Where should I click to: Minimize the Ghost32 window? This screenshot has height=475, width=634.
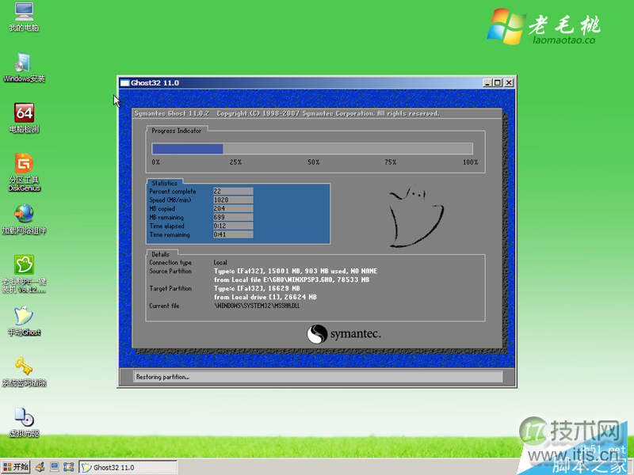point(487,83)
